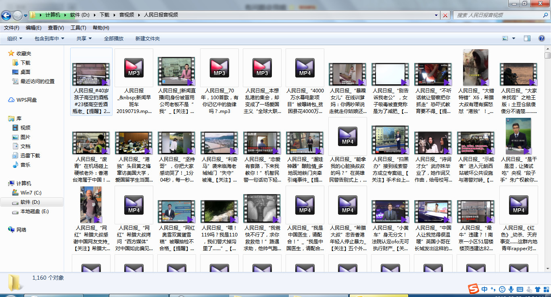551x297 pixels.
Task: Select the 《红色》rapper MP4 file icon
Action: click(519, 205)
